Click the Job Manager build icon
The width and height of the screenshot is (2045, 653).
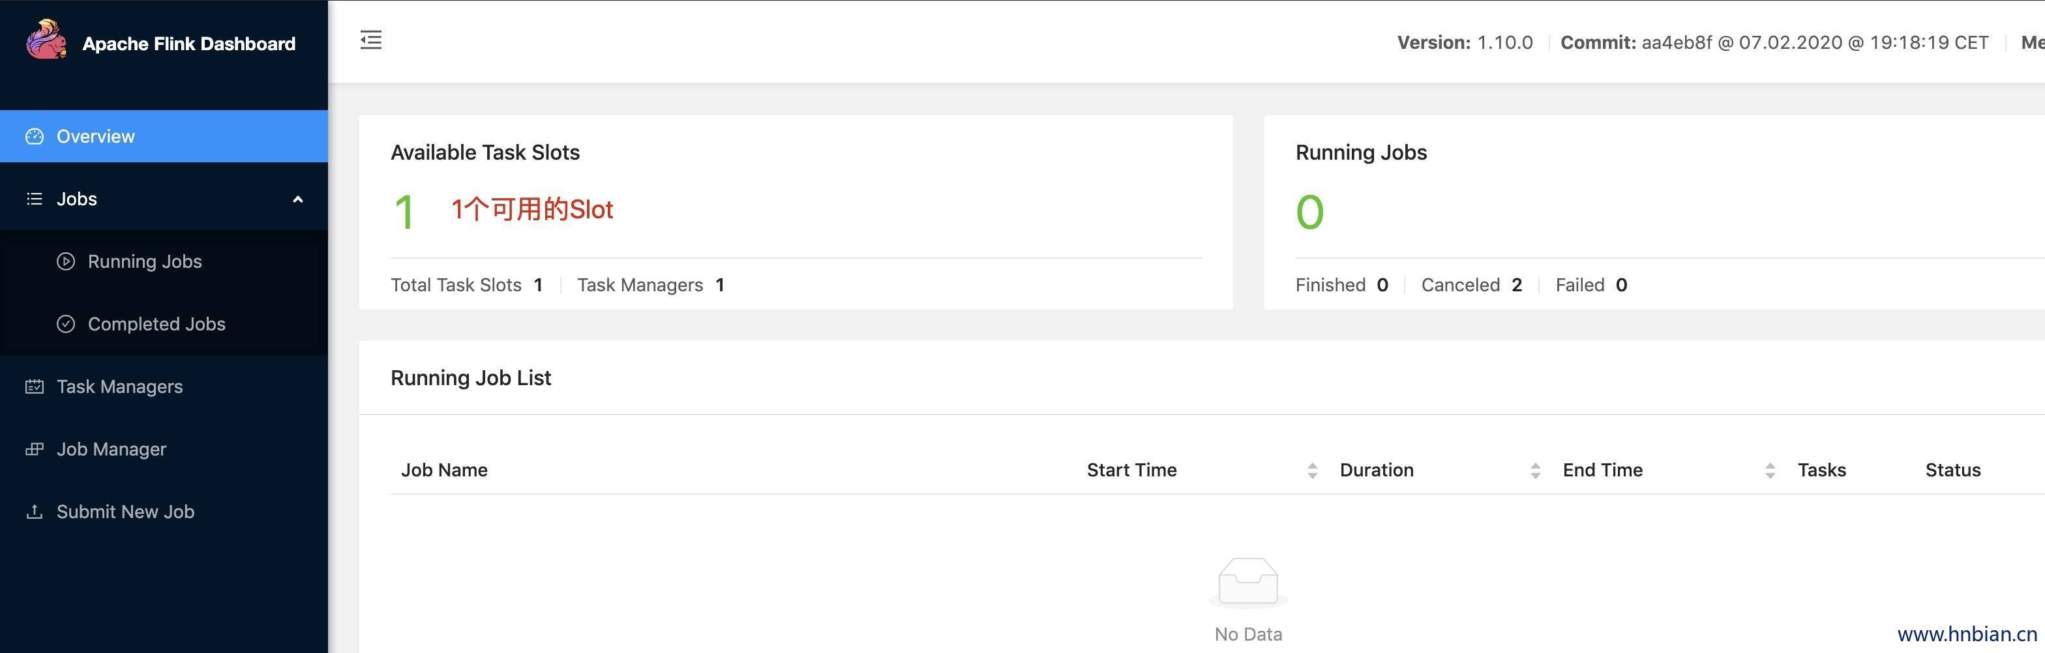pyautogui.click(x=34, y=449)
